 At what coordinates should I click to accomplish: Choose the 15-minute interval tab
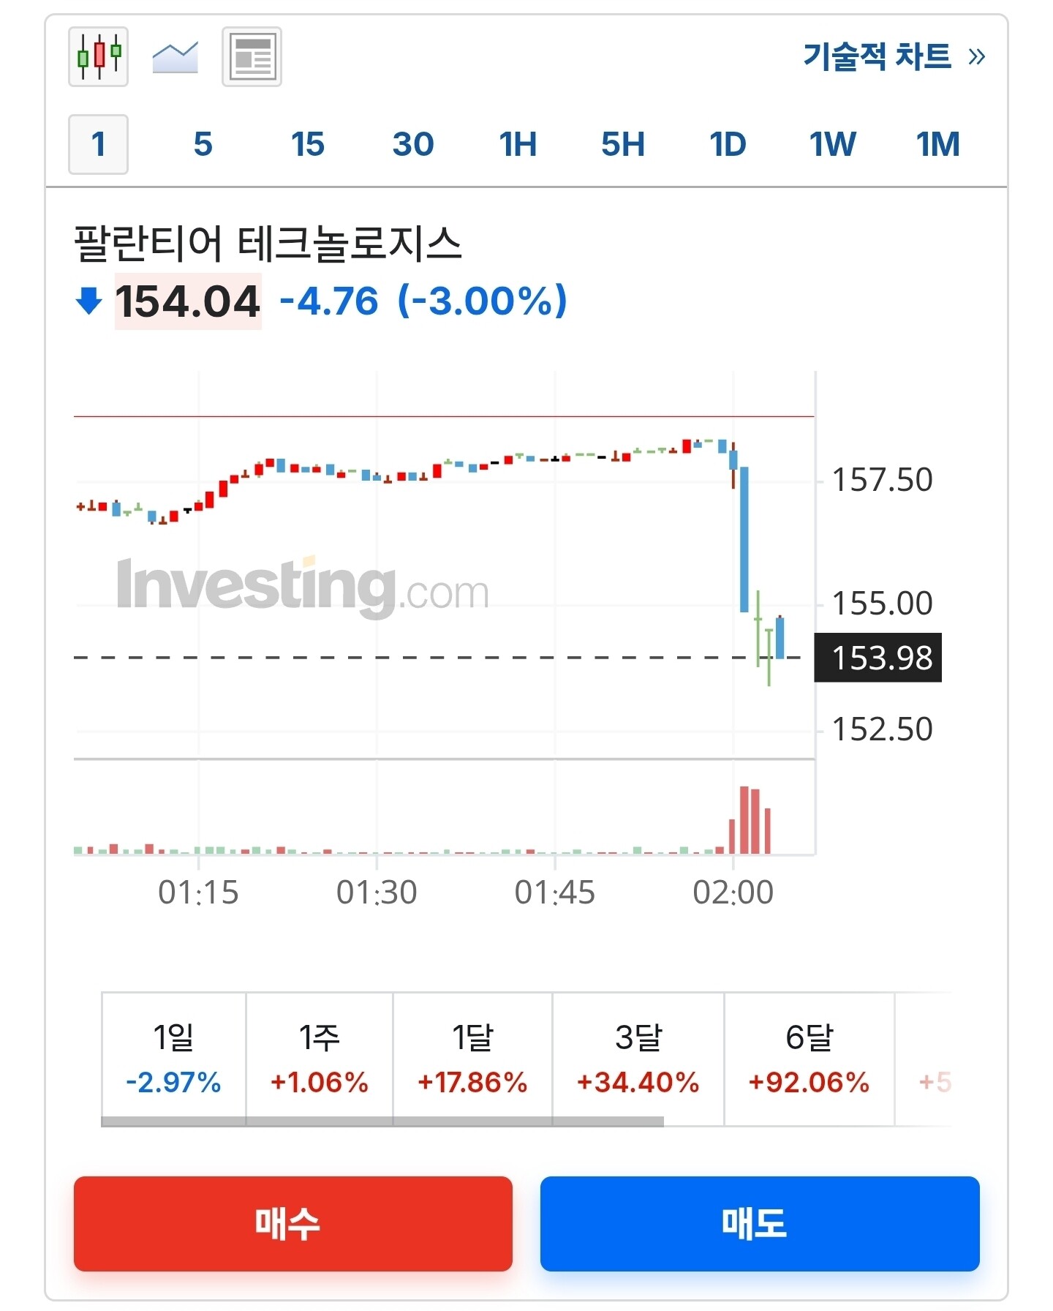tap(307, 144)
